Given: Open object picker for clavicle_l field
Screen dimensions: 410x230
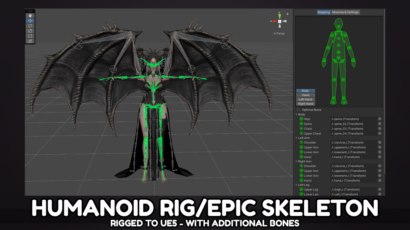Looking at the screenshot, I should click(380, 142).
